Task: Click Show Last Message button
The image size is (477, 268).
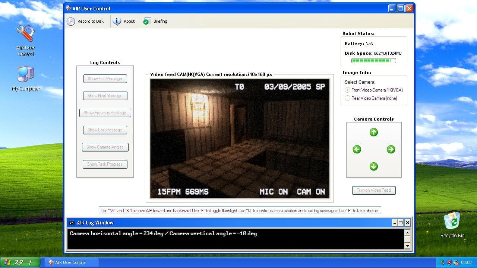Action: click(x=105, y=130)
